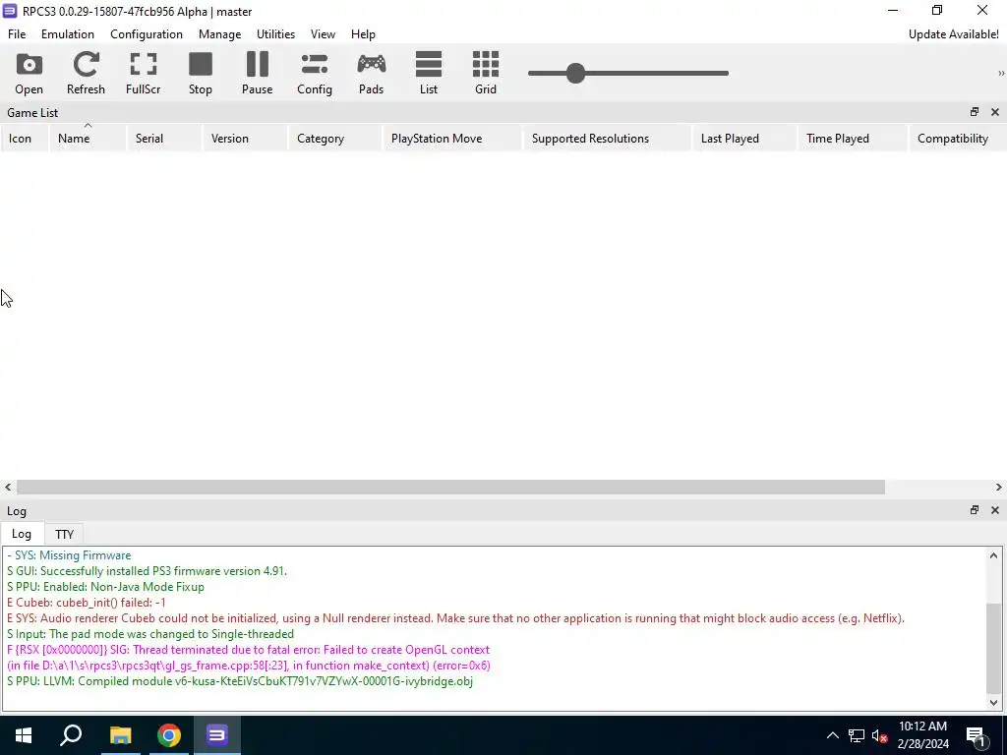Image resolution: width=1007 pixels, height=755 pixels.
Task: Show hidden system tray icons
Action: click(832, 735)
